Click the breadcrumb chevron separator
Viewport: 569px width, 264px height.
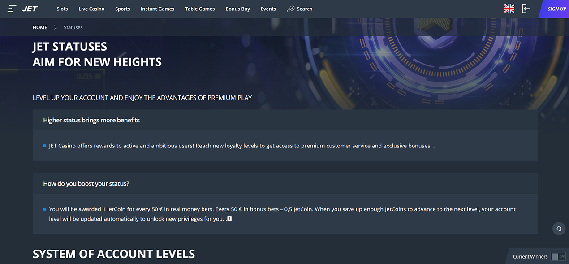click(x=56, y=27)
